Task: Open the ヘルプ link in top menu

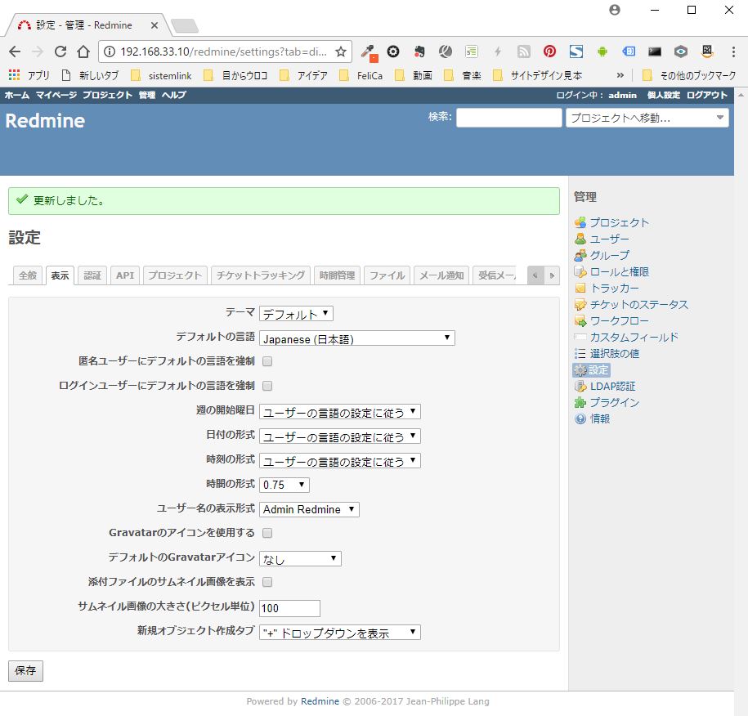Action: point(173,95)
